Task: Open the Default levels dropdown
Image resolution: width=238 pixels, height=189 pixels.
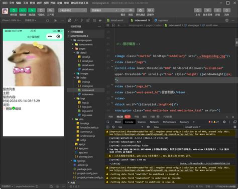Action: pos(192,127)
